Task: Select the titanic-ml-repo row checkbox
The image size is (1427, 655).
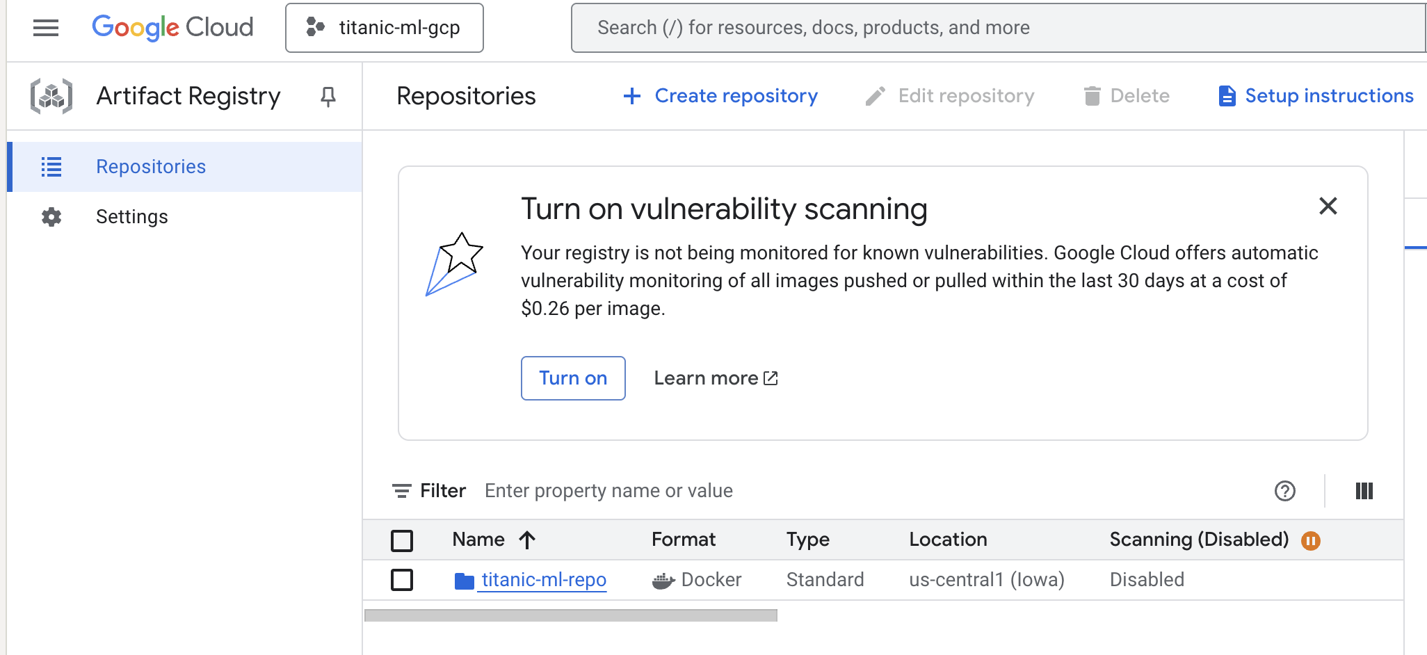Action: [402, 580]
